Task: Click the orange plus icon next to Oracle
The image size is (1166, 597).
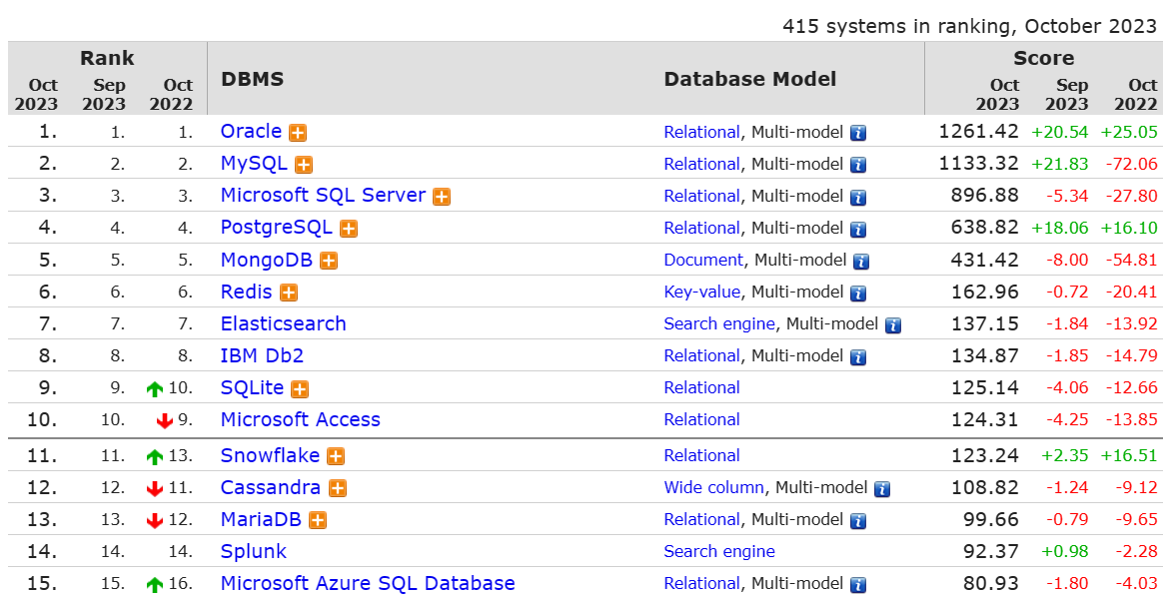Action: (298, 133)
